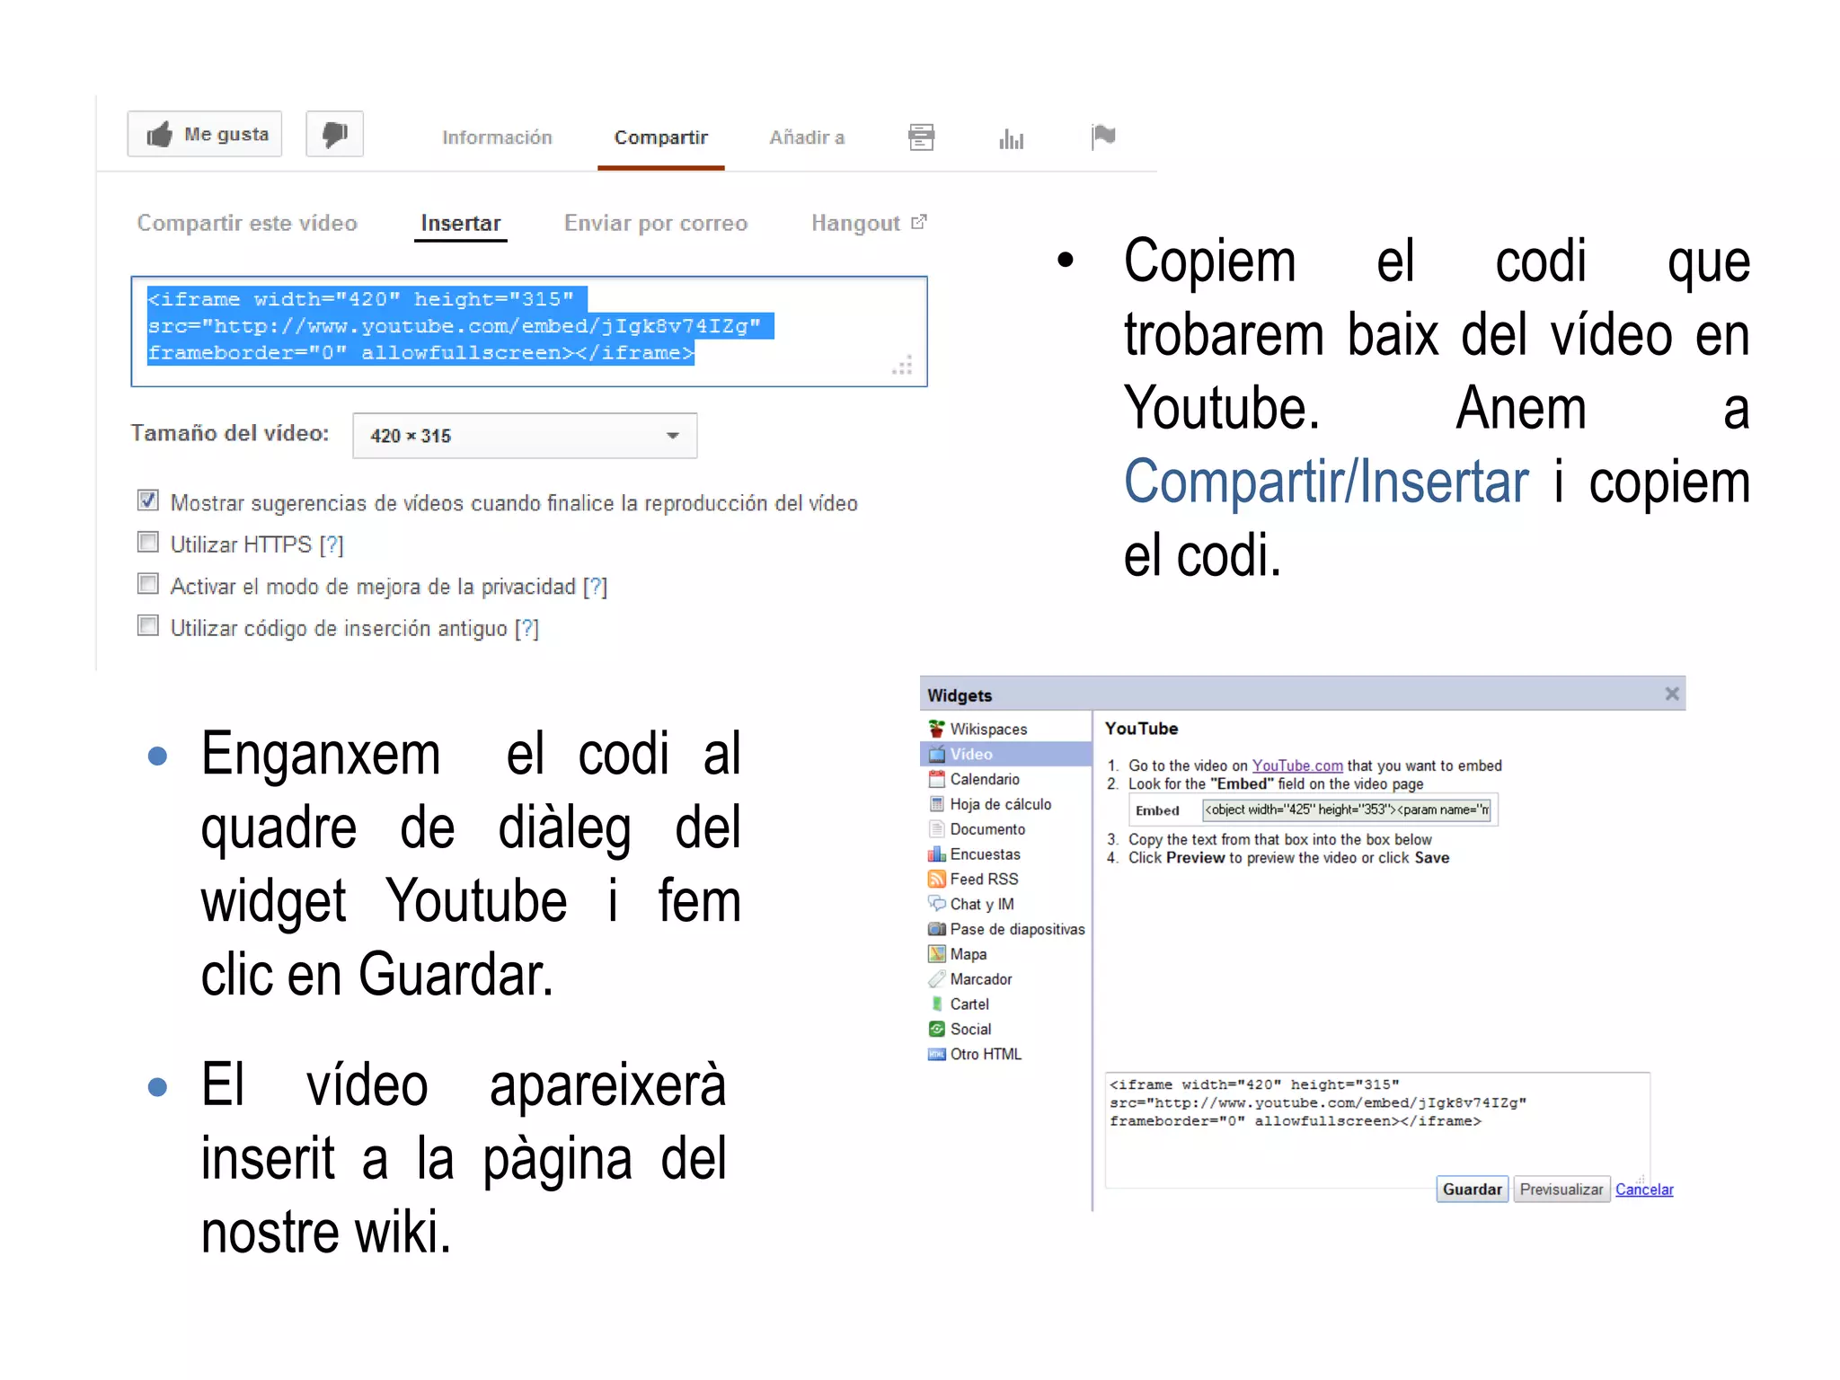1840x1380 pixels.
Task: Show video statistics bar chart icon
Action: 1011,138
